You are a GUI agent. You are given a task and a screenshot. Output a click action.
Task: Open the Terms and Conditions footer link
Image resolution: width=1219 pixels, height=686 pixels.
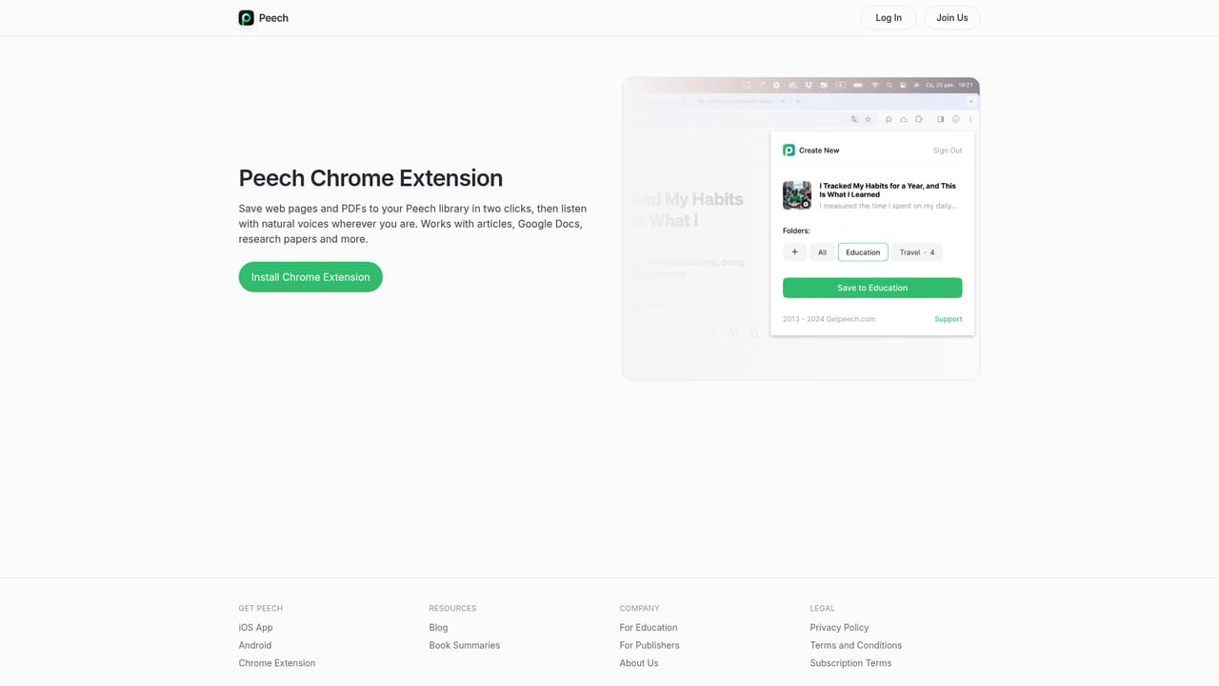pos(856,645)
